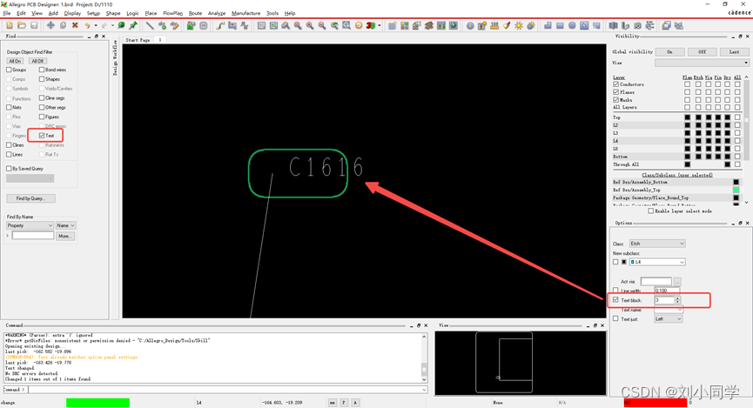Open the Manufacture menu
The image size is (753, 408).
[245, 13]
